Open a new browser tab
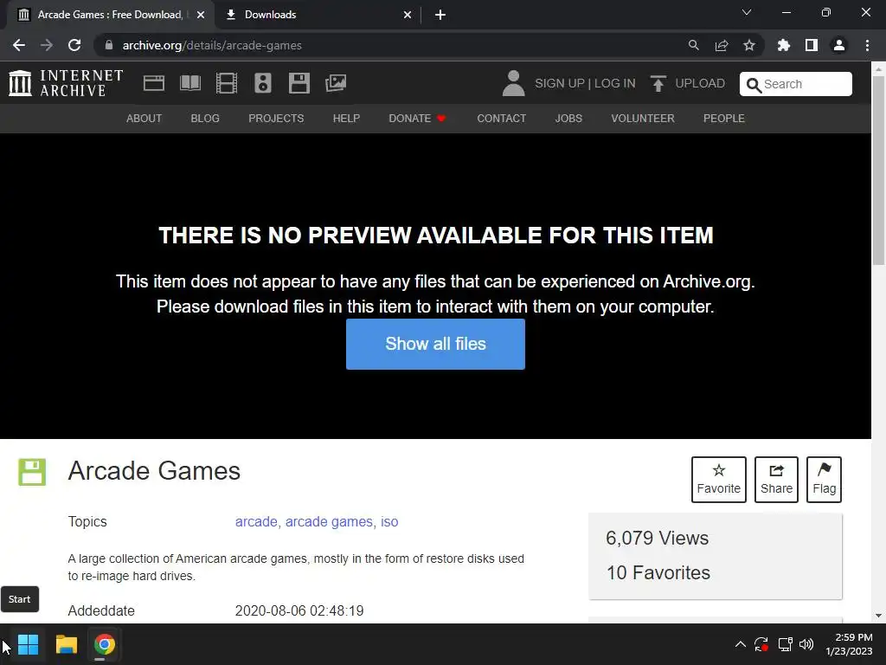 tap(440, 15)
